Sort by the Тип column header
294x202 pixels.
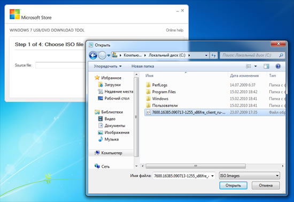pyautogui.click(x=273, y=76)
